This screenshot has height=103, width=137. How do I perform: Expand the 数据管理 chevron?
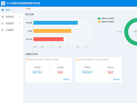tap(20, 17)
